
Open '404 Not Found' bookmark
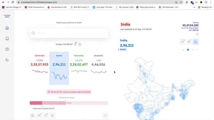[x=80, y=7]
